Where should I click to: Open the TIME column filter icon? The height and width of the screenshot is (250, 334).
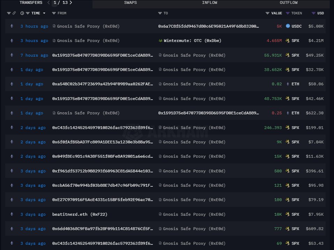tap(28, 13)
